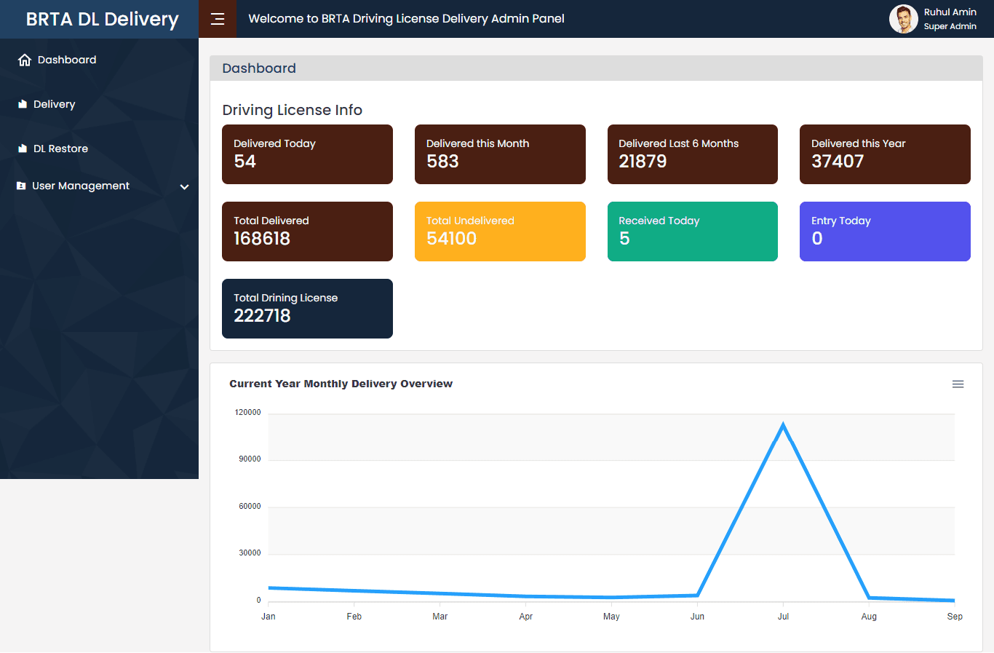Viewport: 994px width, 653px height.
Task: Click the 30000 y-axis label
Action: coord(250,553)
